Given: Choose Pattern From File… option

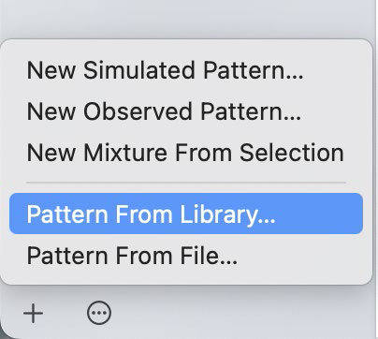Looking at the screenshot, I should coord(186,256).
